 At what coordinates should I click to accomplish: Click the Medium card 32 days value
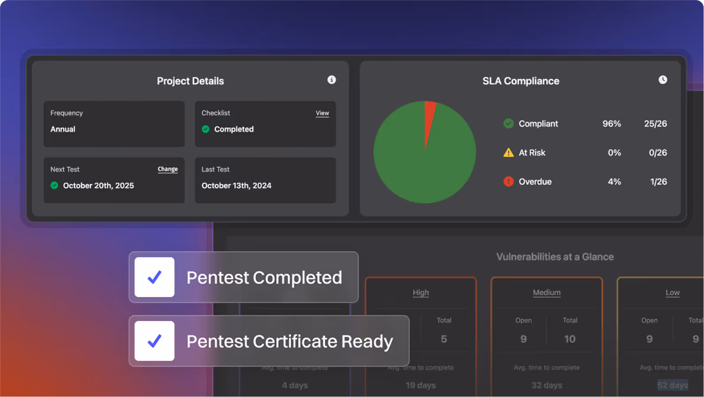pos(547,385)
